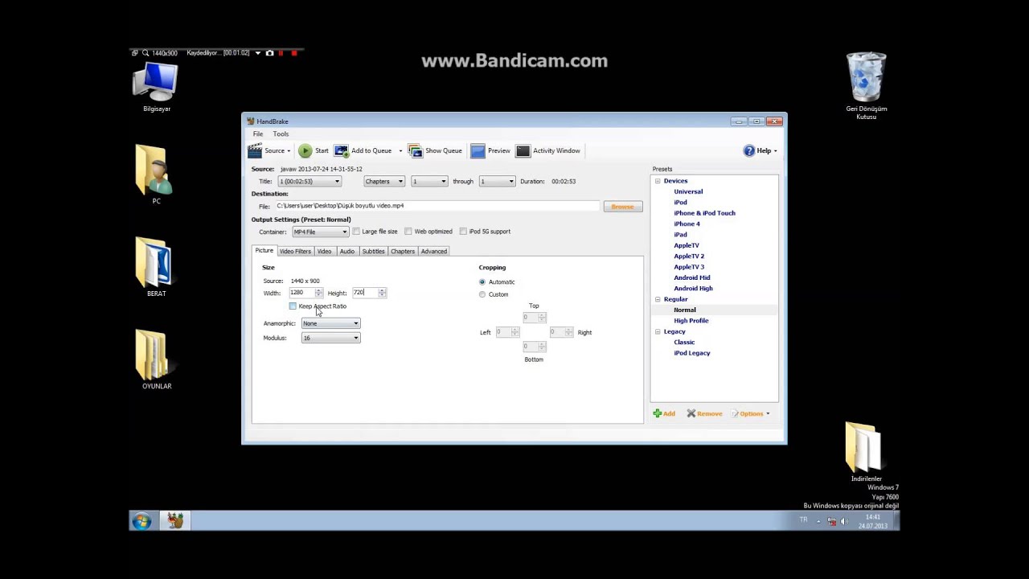Open the Bilgisayar desktop icon
Image resolution: width=1029 pixels, height=579 pixels.
pos(156,87)
